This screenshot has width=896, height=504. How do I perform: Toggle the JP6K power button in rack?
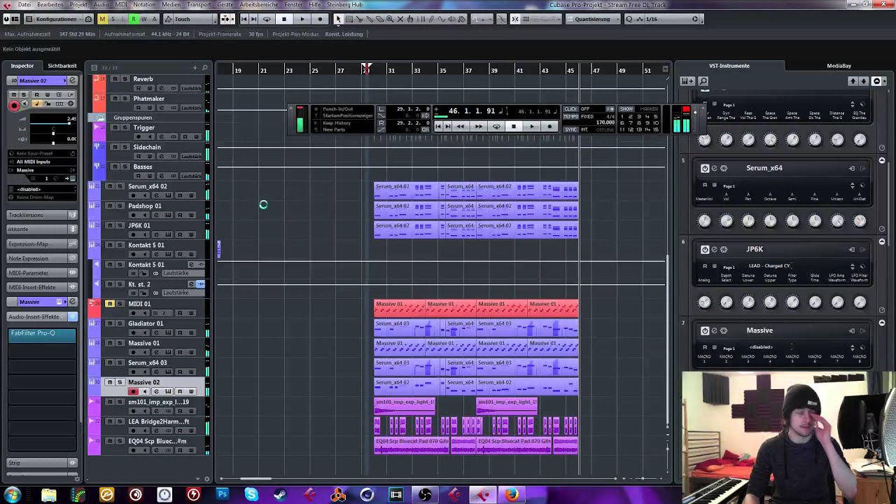pyautogui.click(x=705, y=249)
